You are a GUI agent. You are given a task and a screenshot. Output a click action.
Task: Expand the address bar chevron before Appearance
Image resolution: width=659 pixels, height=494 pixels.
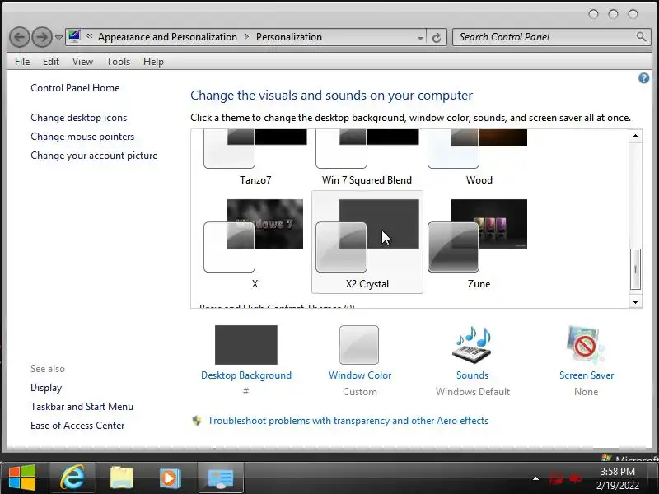(x=89, y=36)
